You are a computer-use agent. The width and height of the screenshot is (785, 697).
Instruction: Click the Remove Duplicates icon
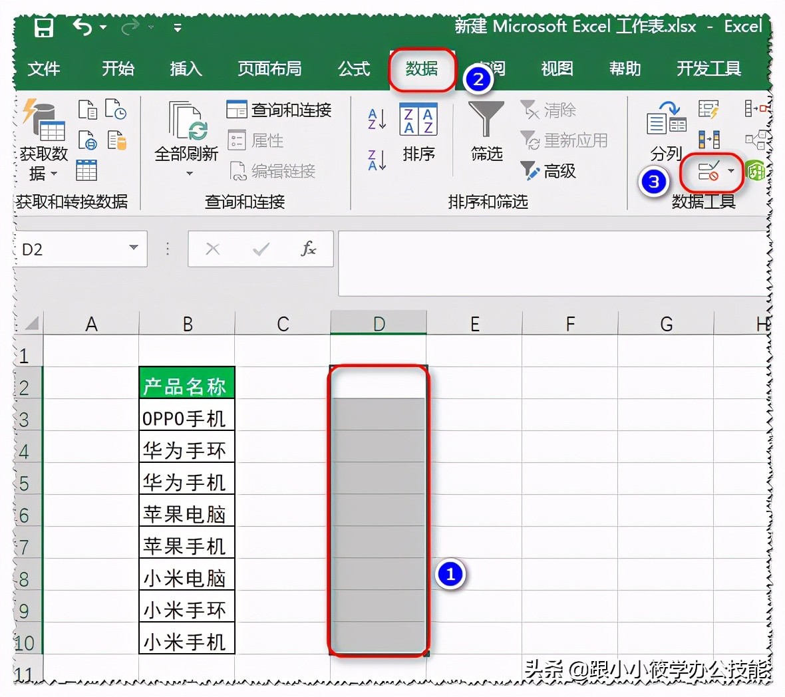709,140
